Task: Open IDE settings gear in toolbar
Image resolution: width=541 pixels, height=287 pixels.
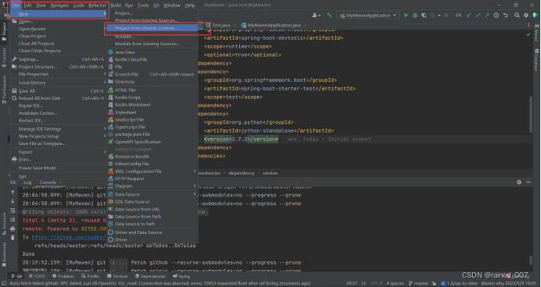Action: [x=526, y=15]
